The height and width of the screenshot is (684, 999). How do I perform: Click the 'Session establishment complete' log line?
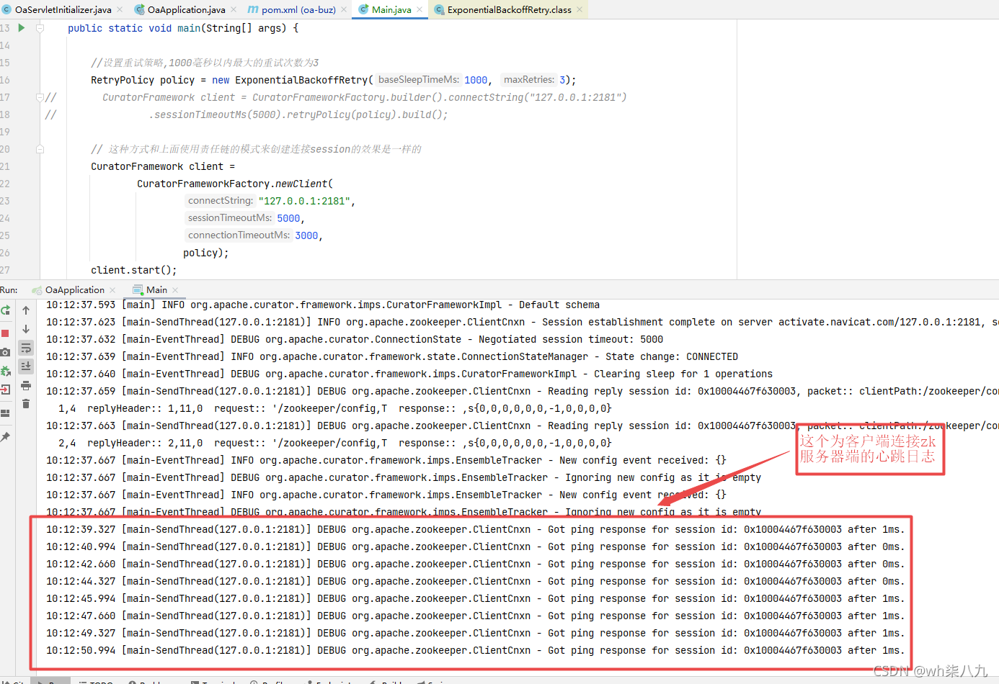[x=523, y=322]
